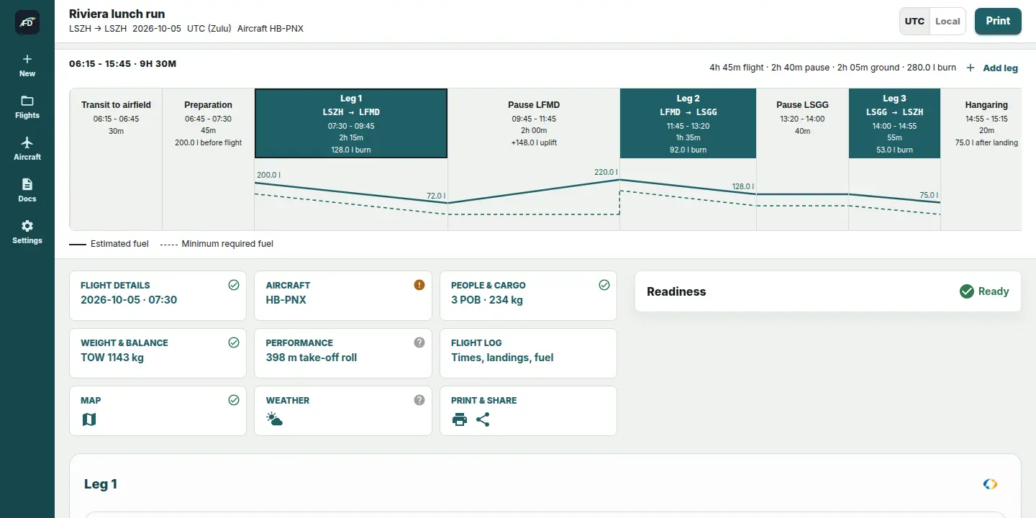Select Leg 1 LSZH to LFMD
Viewport: 1036px width, 518px height.
point(351,123)
